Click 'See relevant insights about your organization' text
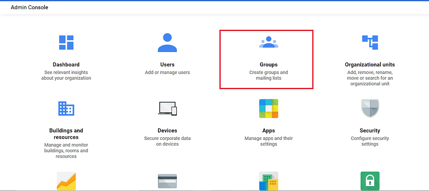This screenshot has height=191, width=429. click(66, 75)
